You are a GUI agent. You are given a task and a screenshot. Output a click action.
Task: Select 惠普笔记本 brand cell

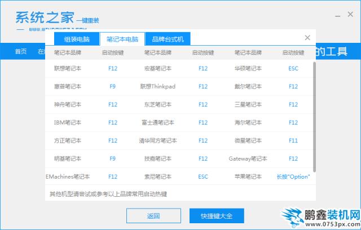68,86
